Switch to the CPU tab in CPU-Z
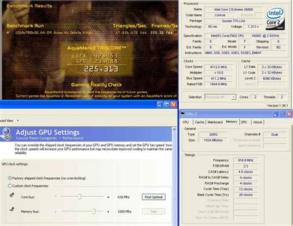Image resolution: width=293 pixels, height=226 pixels. 185,122
